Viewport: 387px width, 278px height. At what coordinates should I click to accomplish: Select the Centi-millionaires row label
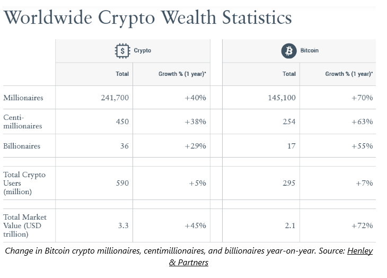coord(22,121)
